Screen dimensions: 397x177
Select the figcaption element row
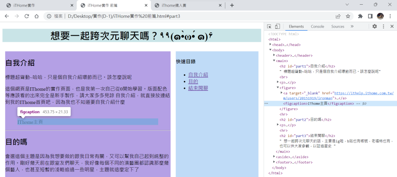click(x=330, y=104)
